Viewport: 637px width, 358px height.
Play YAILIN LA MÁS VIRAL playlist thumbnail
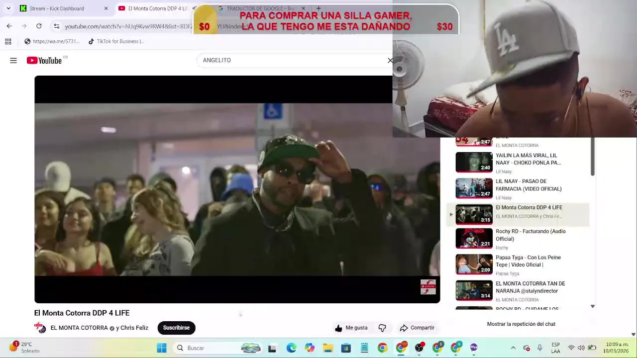click(474, 162)
